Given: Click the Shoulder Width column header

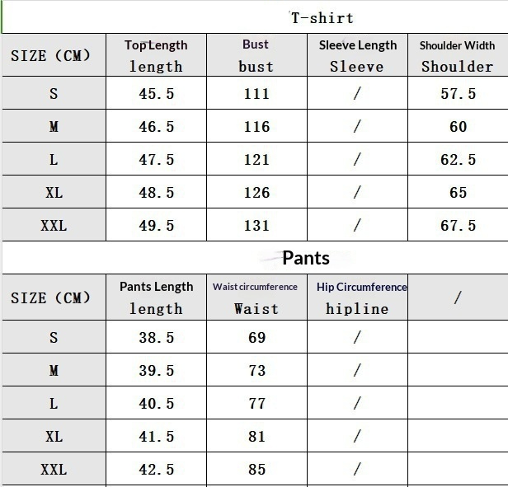Looking at the screenshot, I should click(457, 55).
